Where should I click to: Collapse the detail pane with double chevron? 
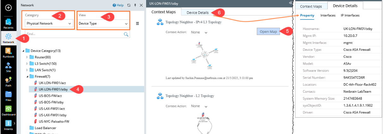point(291,3)
